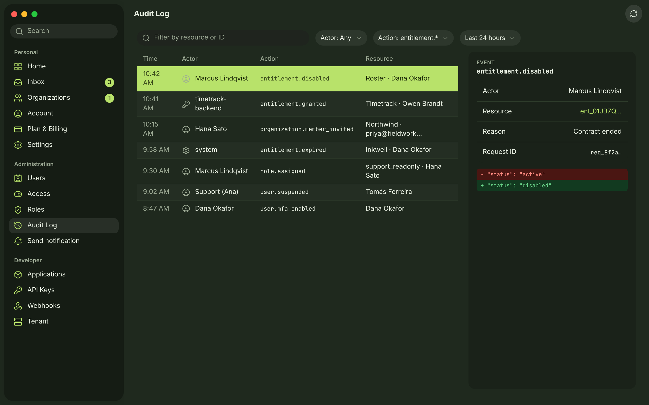Screen dimensions: 649x405
Task: Go to the Audit Log sidebar item
Action: point(64,226)
